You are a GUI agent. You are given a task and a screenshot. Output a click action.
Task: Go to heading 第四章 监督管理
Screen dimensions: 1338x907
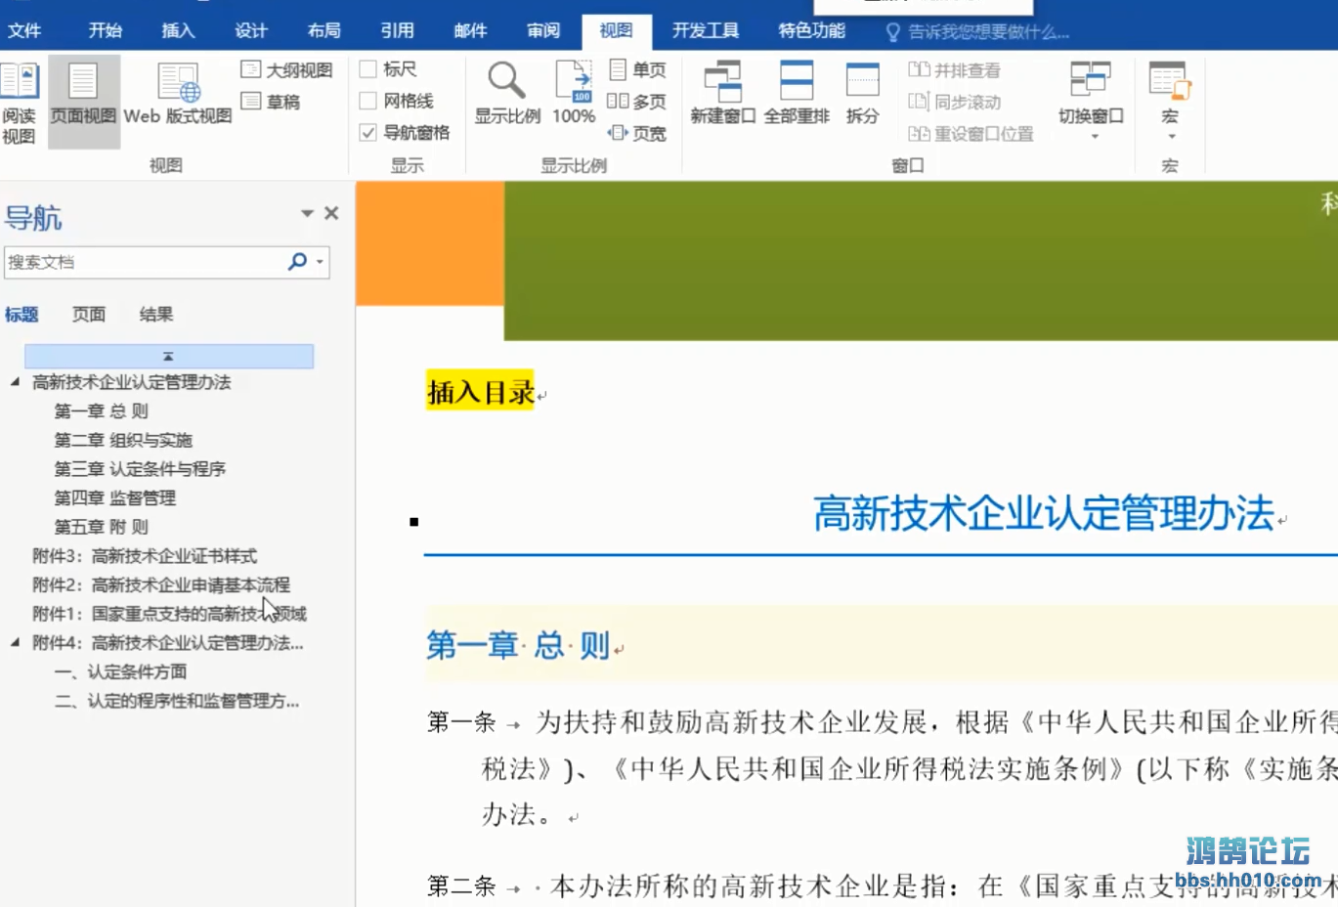[115, 498]
